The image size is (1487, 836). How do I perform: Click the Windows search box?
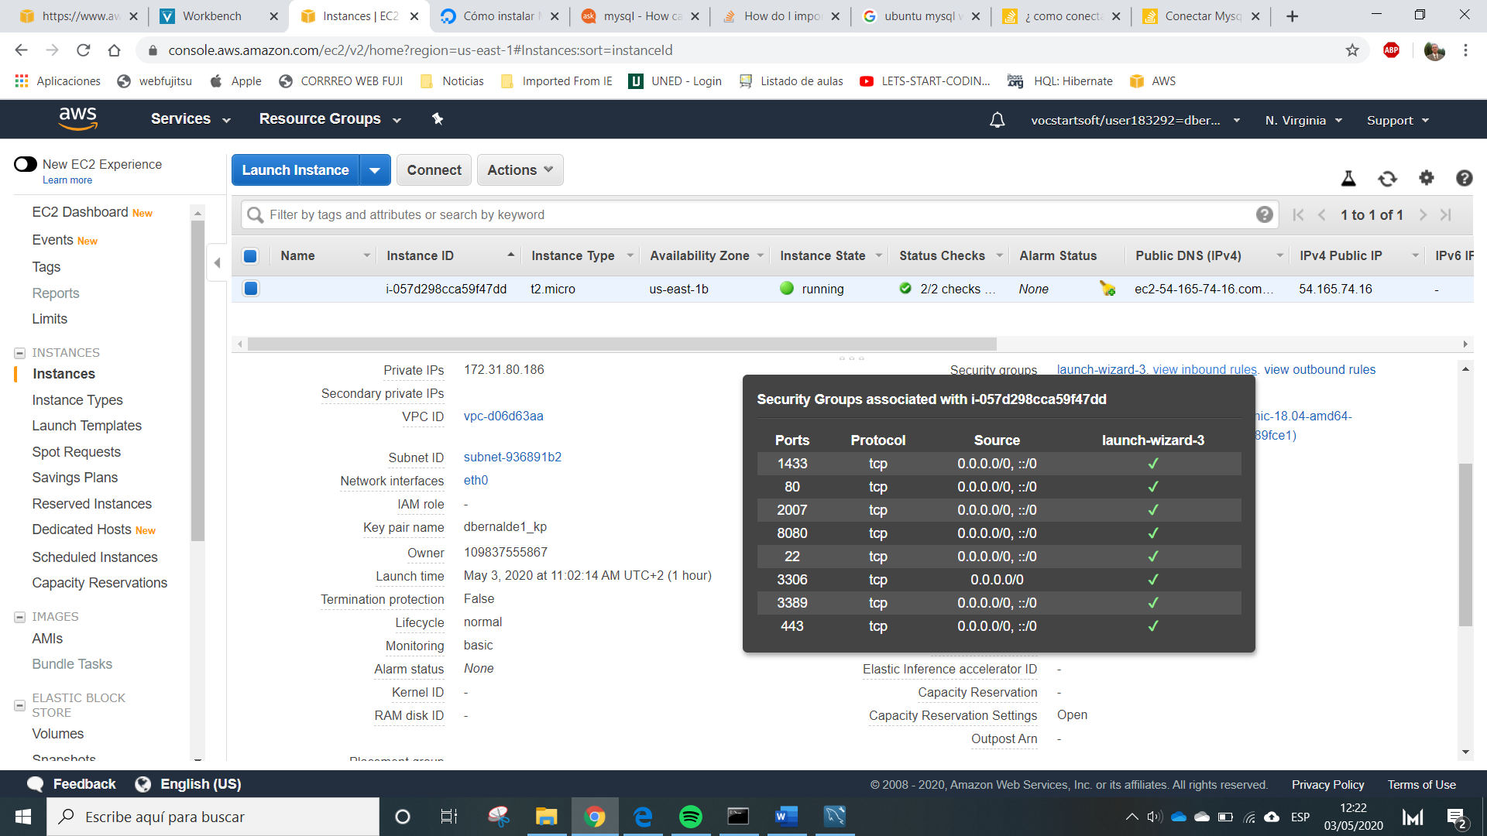tap(213, 817)
